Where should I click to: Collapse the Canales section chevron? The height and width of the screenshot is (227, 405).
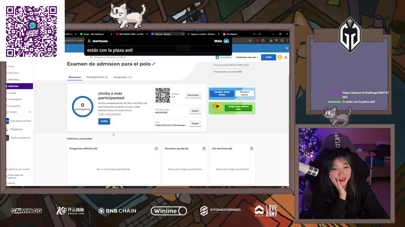pyautogui.click(x=30, y=112)
